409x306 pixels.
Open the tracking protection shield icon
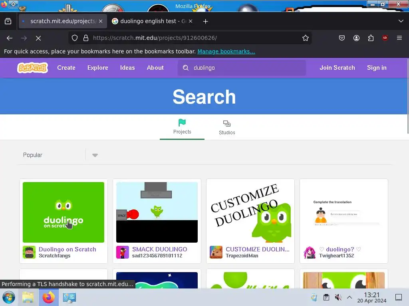pos(75,38)
